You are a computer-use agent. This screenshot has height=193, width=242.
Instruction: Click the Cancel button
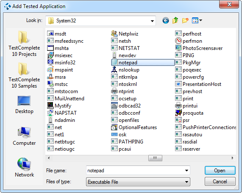point(220,182)
